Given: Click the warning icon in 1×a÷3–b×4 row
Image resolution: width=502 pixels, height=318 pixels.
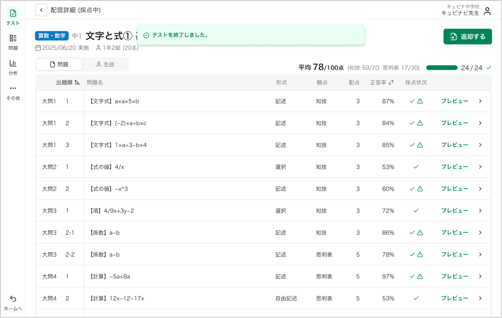Looking at the screenshot, I should click(x=420, y=145).
